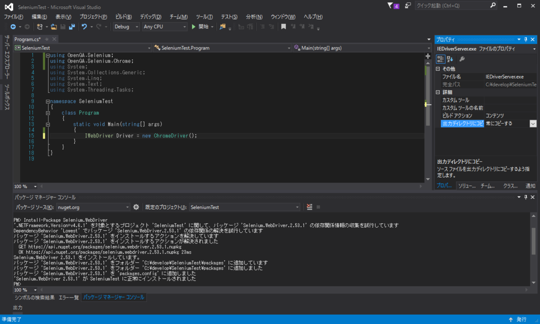Click the Send Feedback icon
Screen dimensions: 540x324
point(408,5)
